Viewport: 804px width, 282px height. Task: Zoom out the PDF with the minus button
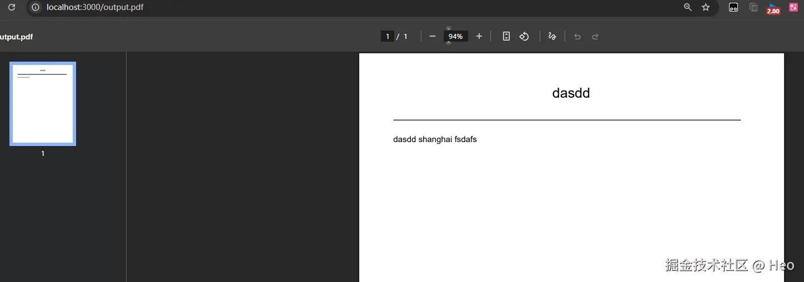433,37
